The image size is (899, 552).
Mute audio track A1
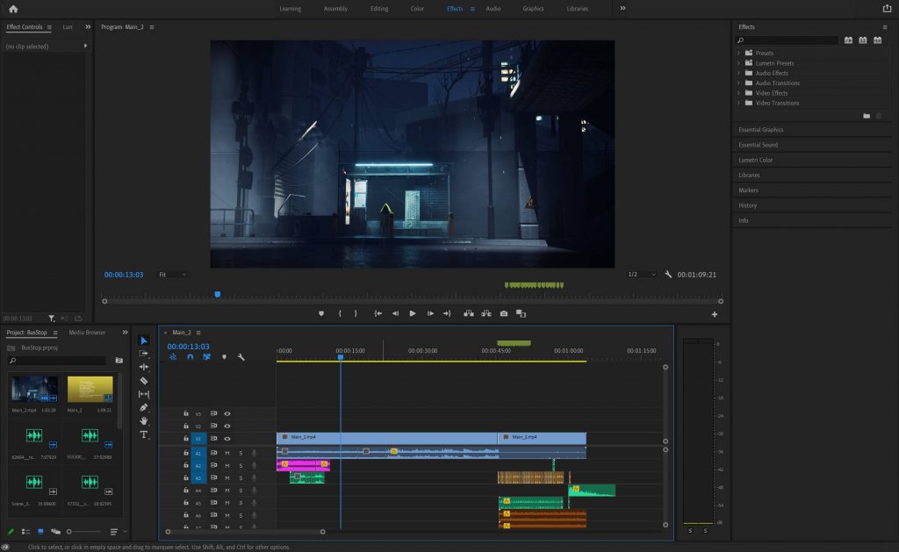[227, 453]
